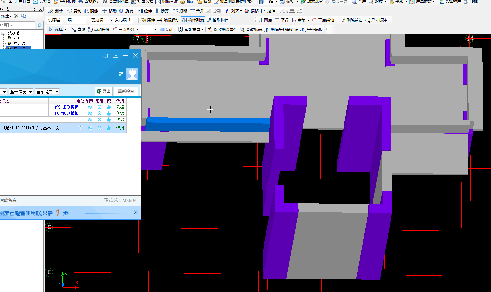Click 墙底平齐基础底 alignment tool

click(x=282, y=29)
